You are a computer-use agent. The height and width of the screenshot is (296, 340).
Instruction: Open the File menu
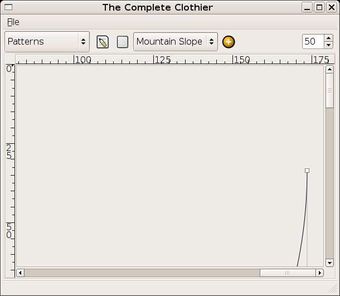coord(13,22)
